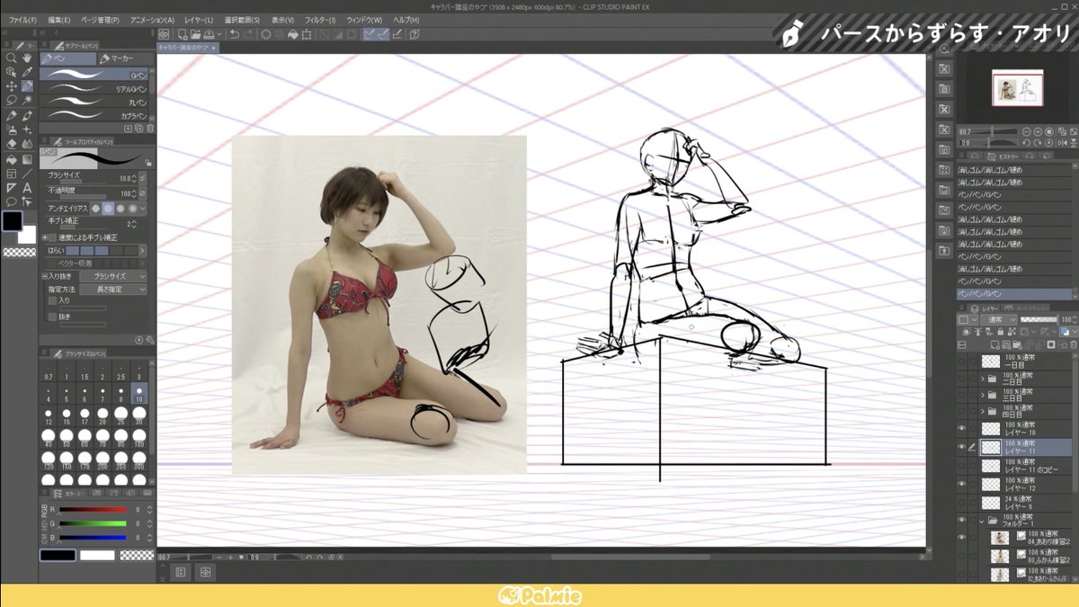
Task: Select the Eraser tool
Action: pyautogui.click(x=11, y=144)
